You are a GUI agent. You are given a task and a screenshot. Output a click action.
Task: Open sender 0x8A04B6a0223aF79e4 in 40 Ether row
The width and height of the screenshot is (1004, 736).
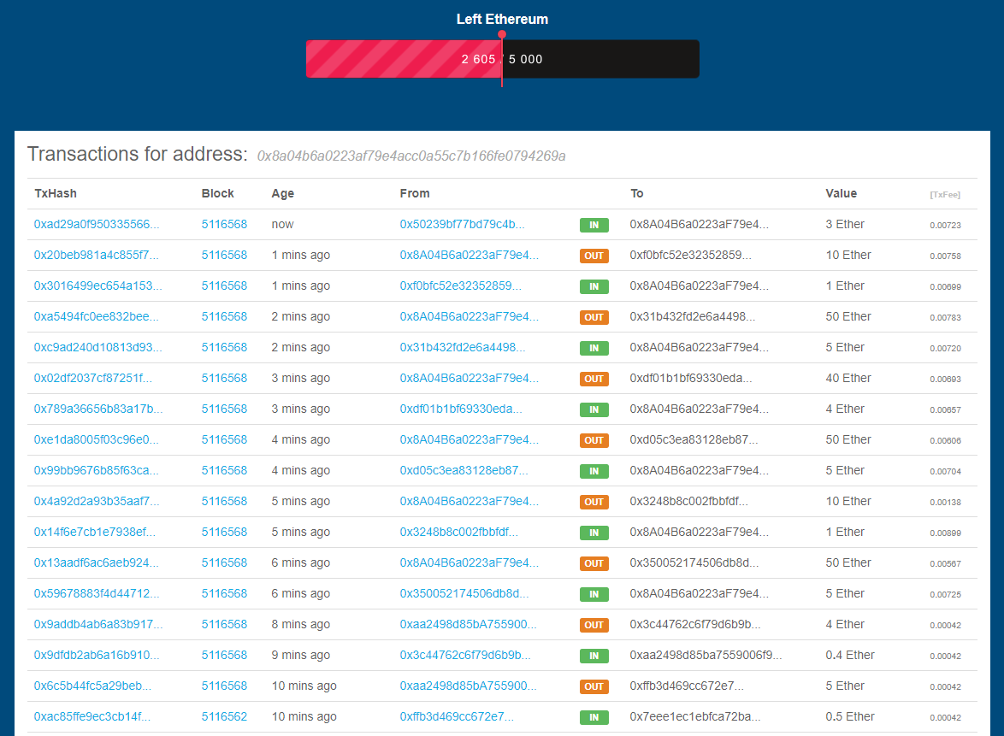click(x=470, y=378)
